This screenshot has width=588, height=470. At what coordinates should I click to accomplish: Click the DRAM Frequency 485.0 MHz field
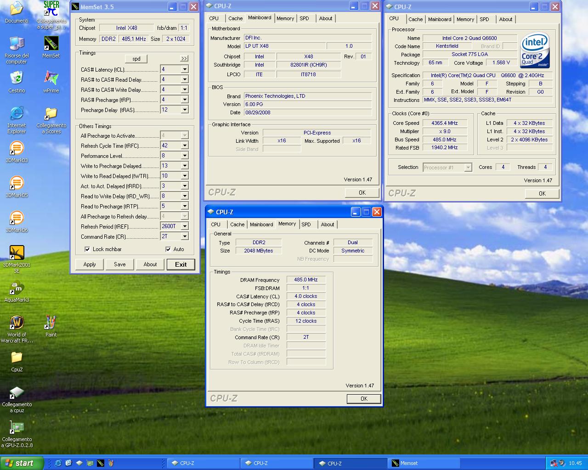tap(306, 280)
